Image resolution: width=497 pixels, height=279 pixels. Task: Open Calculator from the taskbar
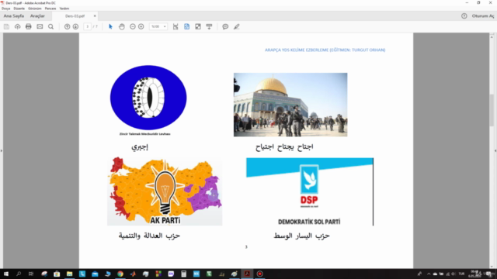coord(183,274)
